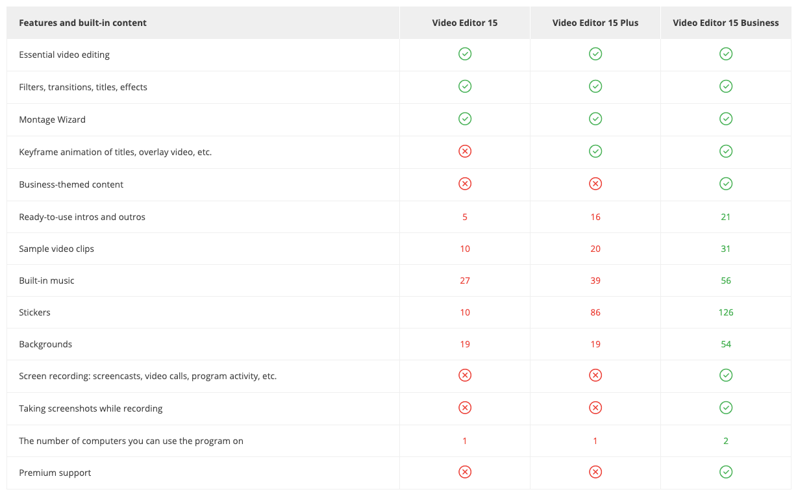This screenshot has height=496, width=798.
Task: Select the checkmark for Montage Wizard under Video Editor 15 Plus
Action: 595,119
